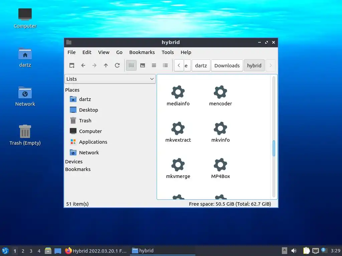Switch to detailed list view
342x256 pixels.
tap(165, 65)
